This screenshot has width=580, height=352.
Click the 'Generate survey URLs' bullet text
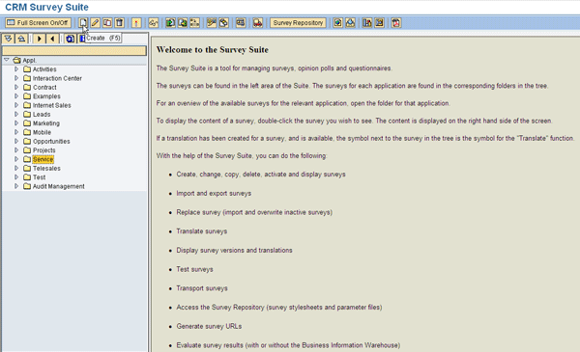point(209,326)
